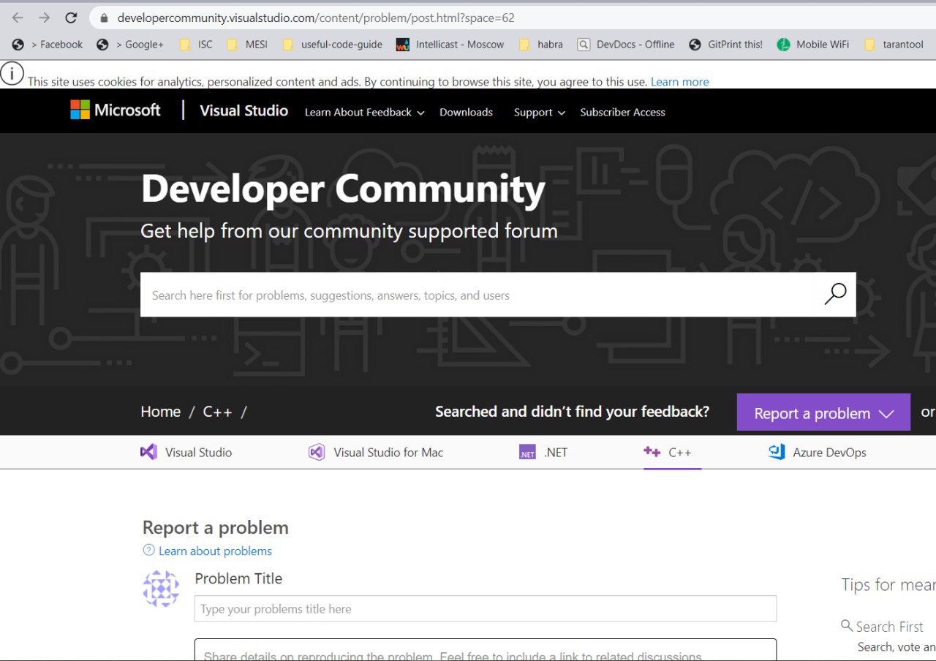Click the cookie notice info icon
The width and height of the screenshot is (936, 661).
pyautogui.click(x=12, y=73)
